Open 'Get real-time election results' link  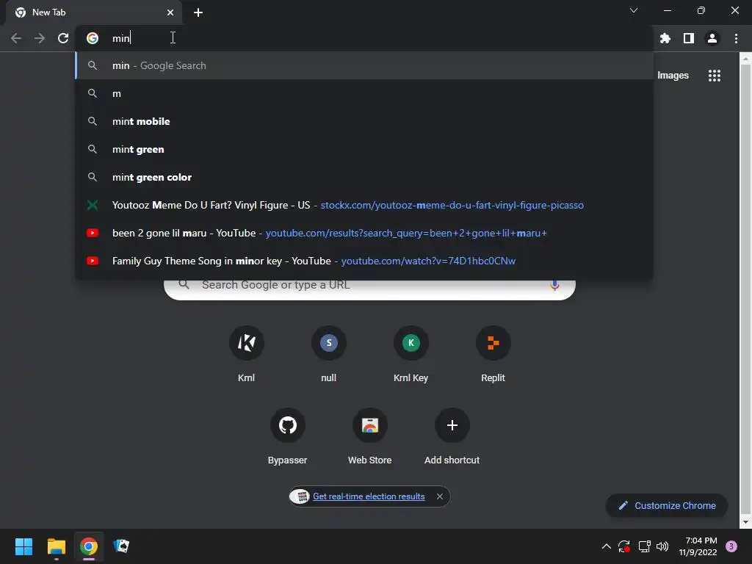pyautogui.click(x=369, y=496)
